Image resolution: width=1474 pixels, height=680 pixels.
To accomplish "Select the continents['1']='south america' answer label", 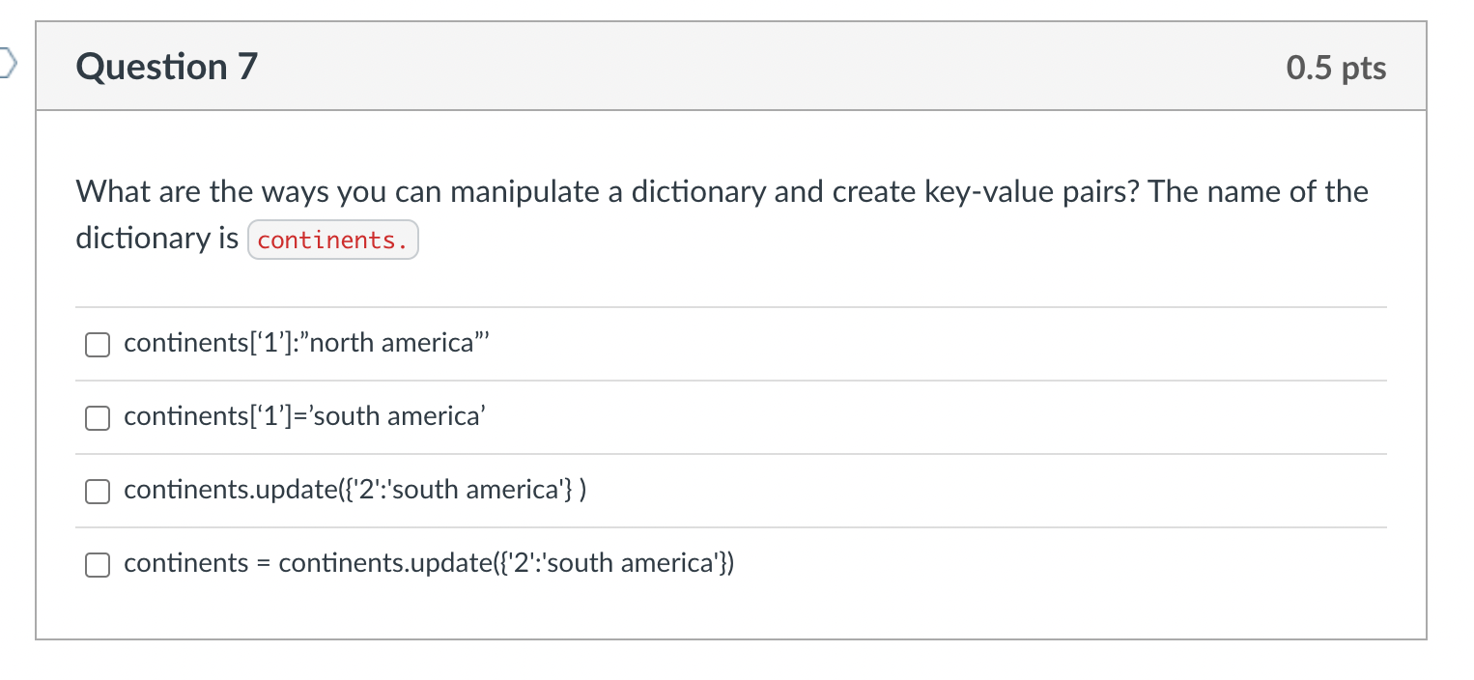I will point(304,416).
